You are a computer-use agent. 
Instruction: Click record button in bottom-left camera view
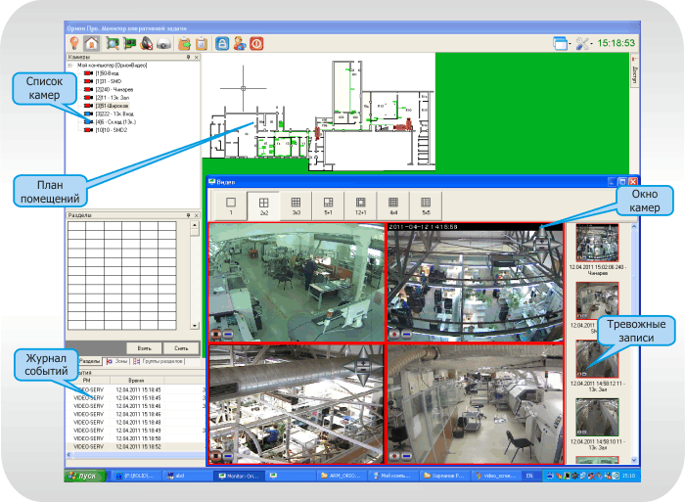(216, 456)
